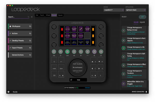155x102 pixels.
Task: Click the search magnifier icon
Action: 28,17
